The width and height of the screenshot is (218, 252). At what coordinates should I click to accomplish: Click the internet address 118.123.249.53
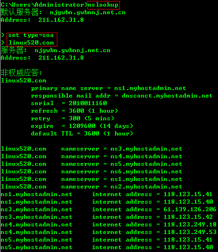[x=190, y=232]
